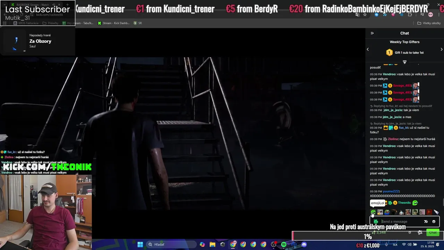This screenshot has height=250, width=444.
Task: Go to next Weekly Top Gifters slide
Action: pos(442,49)
